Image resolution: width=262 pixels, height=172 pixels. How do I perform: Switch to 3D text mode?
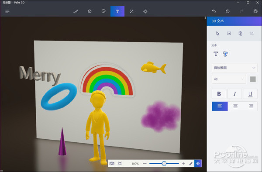coord(225,54)
